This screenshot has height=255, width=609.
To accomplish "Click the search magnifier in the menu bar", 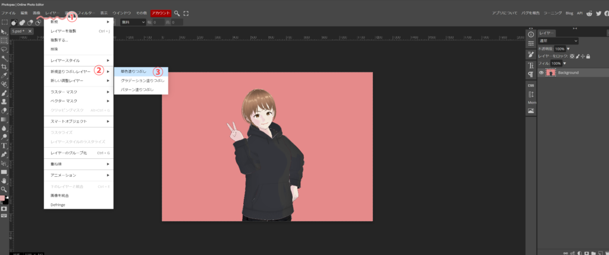I will tap(177, 13).
